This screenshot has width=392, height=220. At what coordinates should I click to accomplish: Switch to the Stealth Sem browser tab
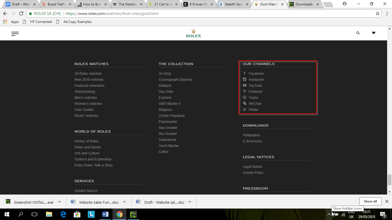[234, 4]
